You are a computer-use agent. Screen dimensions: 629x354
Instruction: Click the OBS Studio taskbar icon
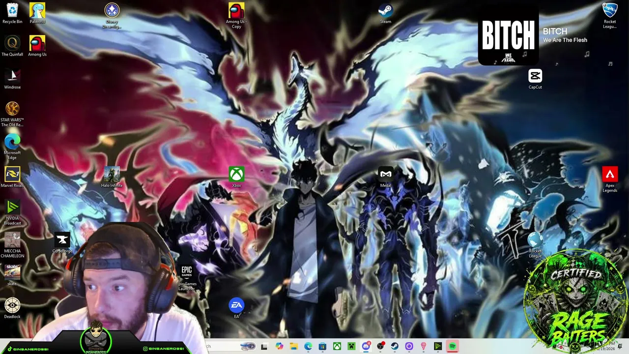coord(380,347)
